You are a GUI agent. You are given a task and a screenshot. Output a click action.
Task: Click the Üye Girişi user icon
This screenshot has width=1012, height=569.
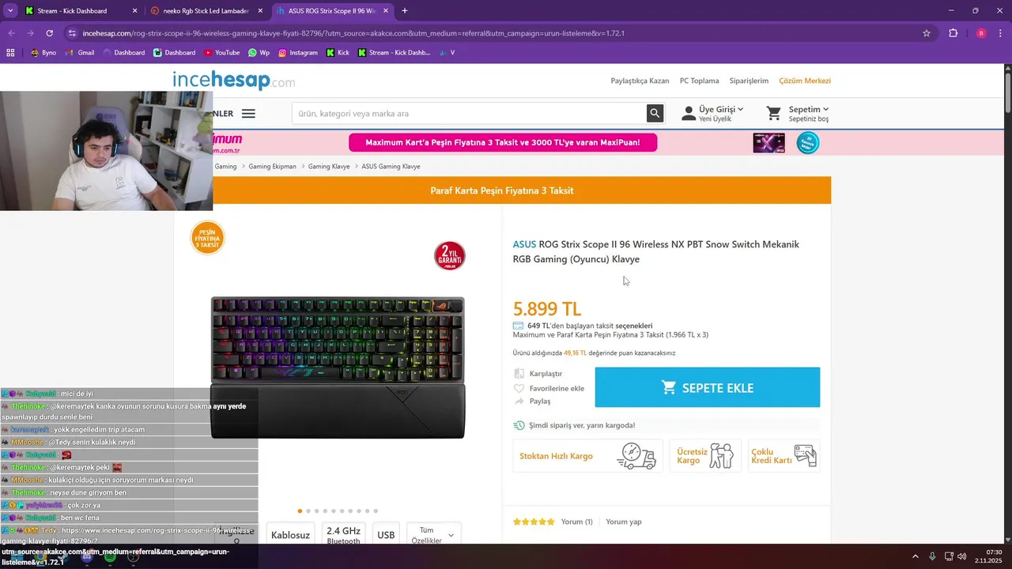pos(689,114)
